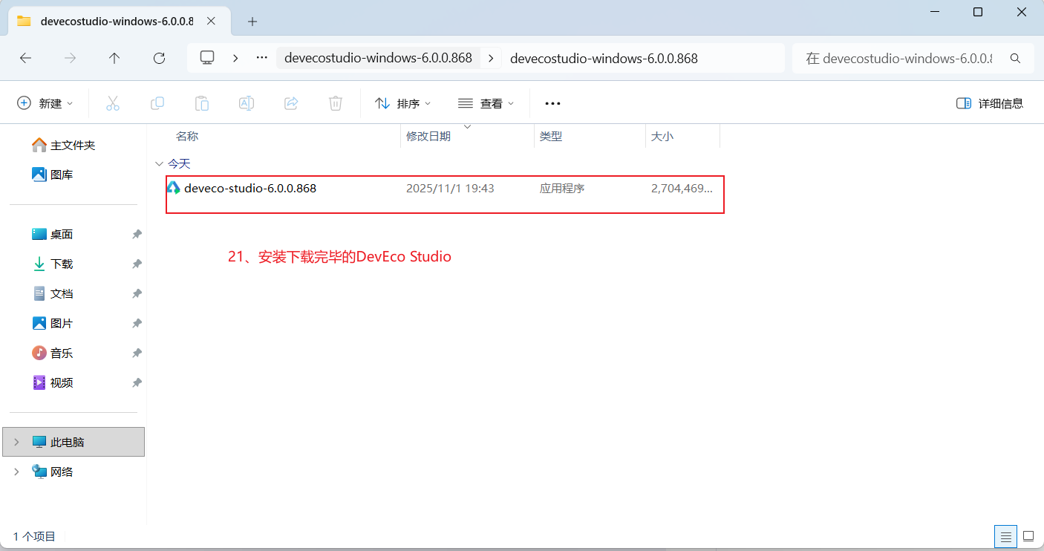The width and height of the screenshot is (1044, 551).
Task: Expand the address bar chevron after monitor icon
Action: [x=235, y=58]
